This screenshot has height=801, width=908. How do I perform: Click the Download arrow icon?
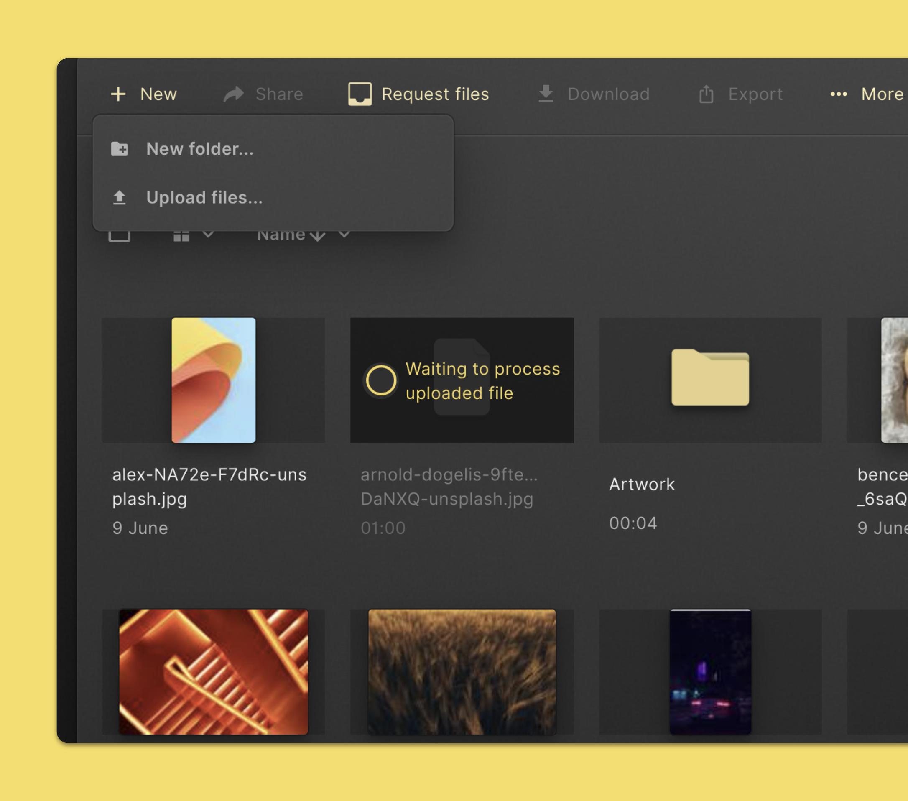(546, 94)
